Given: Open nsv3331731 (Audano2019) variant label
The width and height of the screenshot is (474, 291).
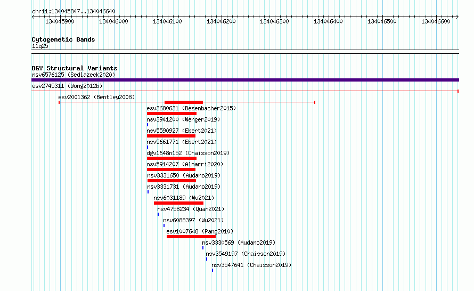Looking at the screenshot, I should click(184, 187).
